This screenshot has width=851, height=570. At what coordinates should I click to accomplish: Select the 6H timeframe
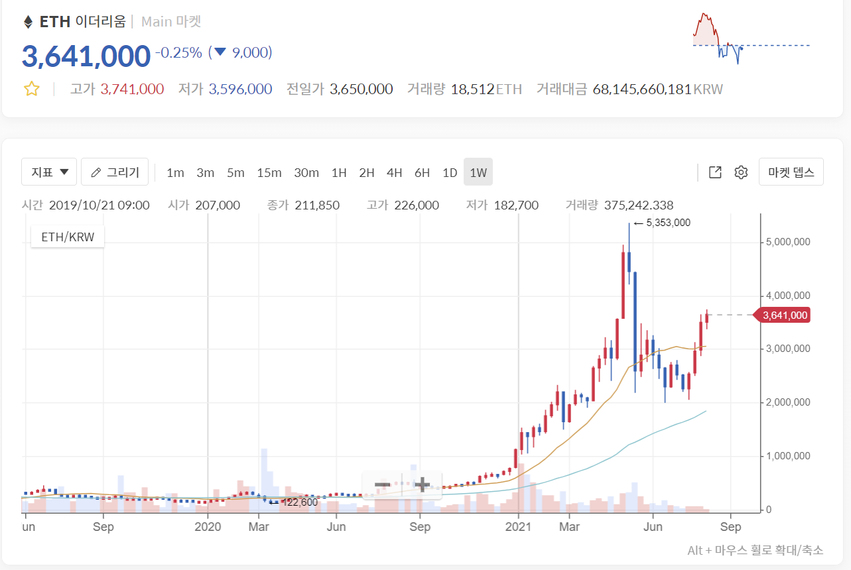pyautogui.click(x=422, y=173)
